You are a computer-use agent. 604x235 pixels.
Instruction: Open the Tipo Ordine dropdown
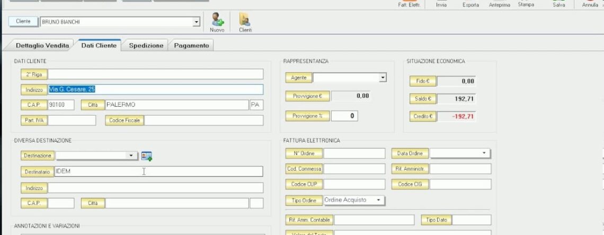pyautogui.click(x=378, y=200)
